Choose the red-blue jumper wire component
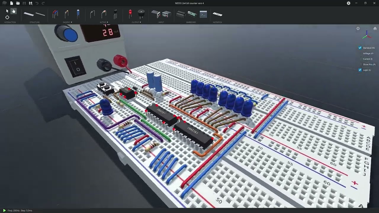Screen dimensions: 379x213 [55, 14]
